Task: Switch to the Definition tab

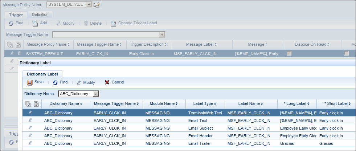Action: (x=40, y=15)
